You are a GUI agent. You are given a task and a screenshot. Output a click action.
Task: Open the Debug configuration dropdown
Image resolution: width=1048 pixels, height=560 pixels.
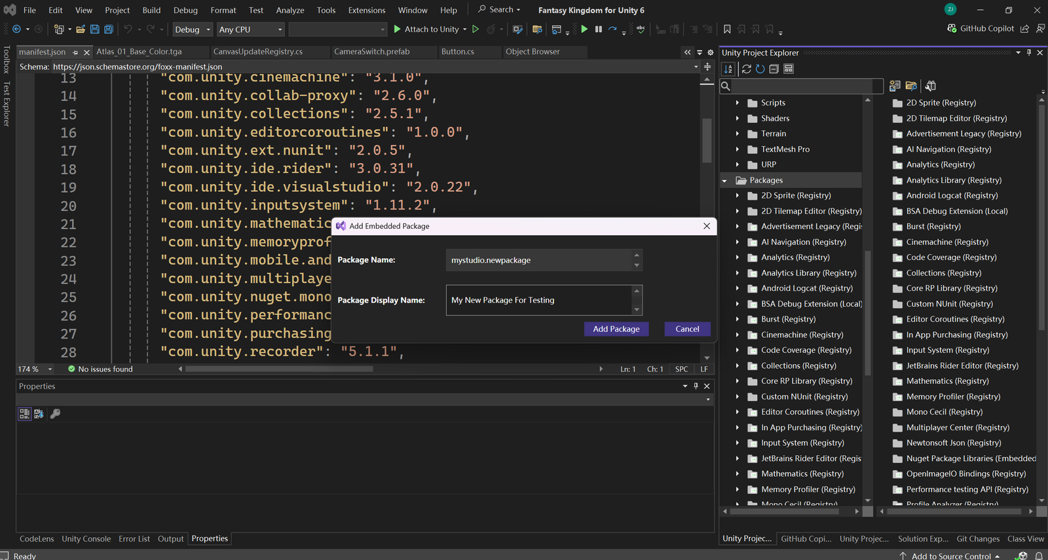tap(193, 29)
